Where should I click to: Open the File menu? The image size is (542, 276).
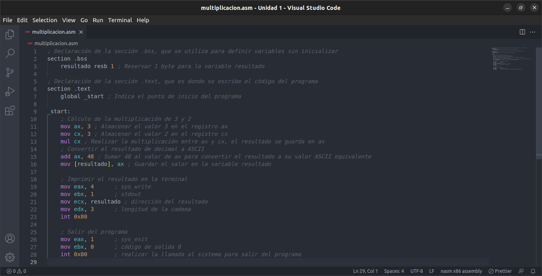click(8, 20)
